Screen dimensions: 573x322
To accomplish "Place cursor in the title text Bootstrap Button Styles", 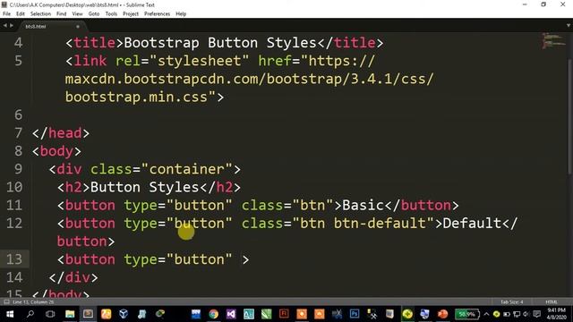I will pyautogui.click(x=220, y=43).
